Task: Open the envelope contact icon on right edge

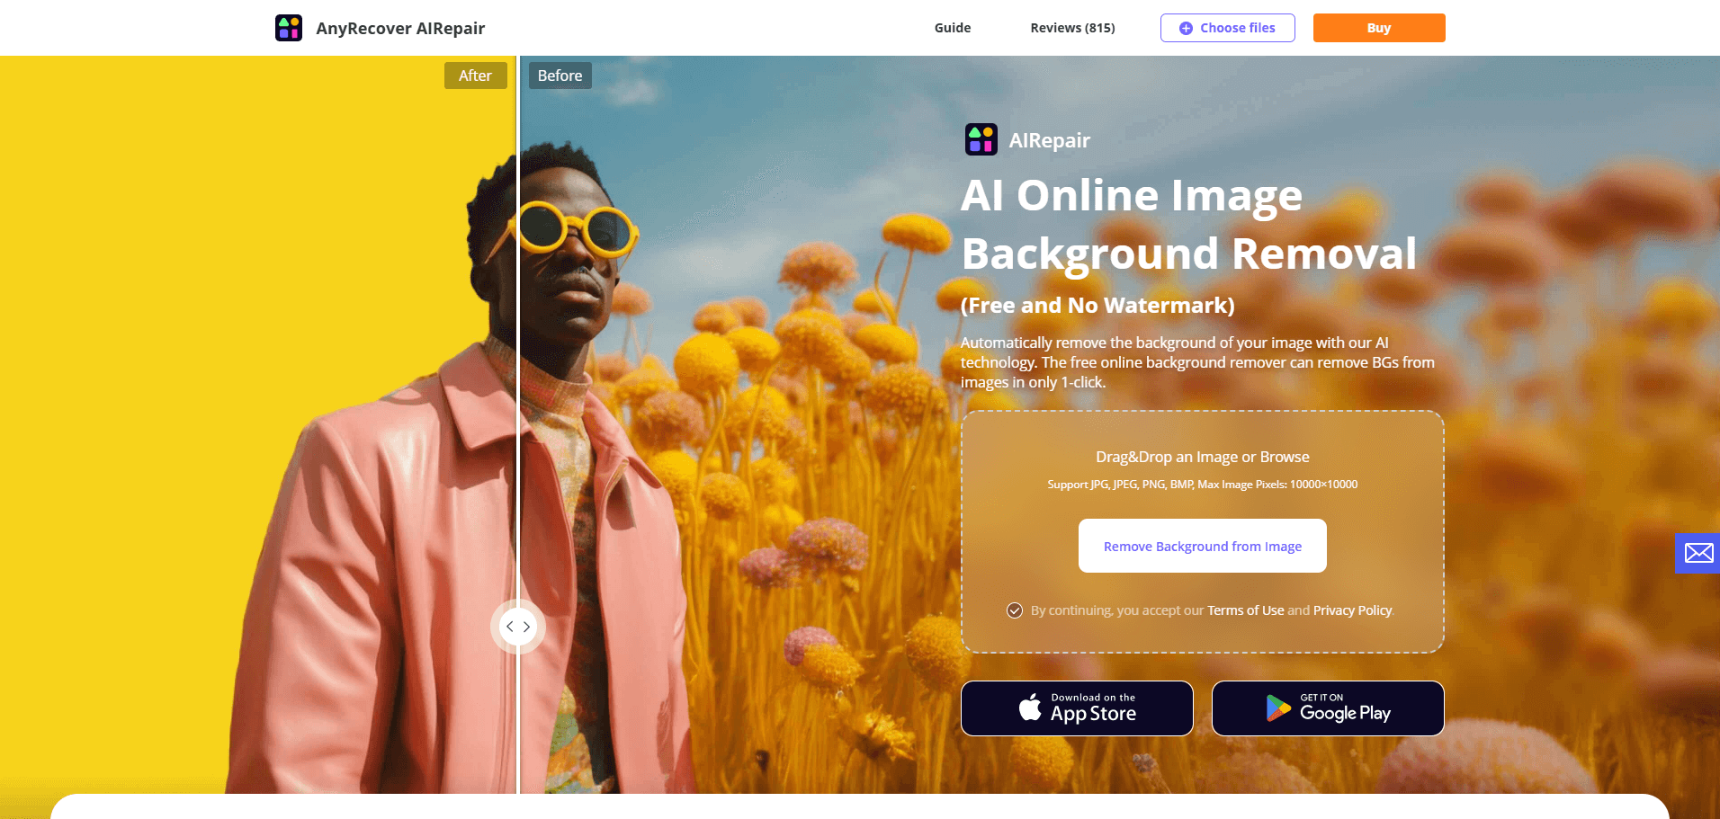Action: (1698, 553)
